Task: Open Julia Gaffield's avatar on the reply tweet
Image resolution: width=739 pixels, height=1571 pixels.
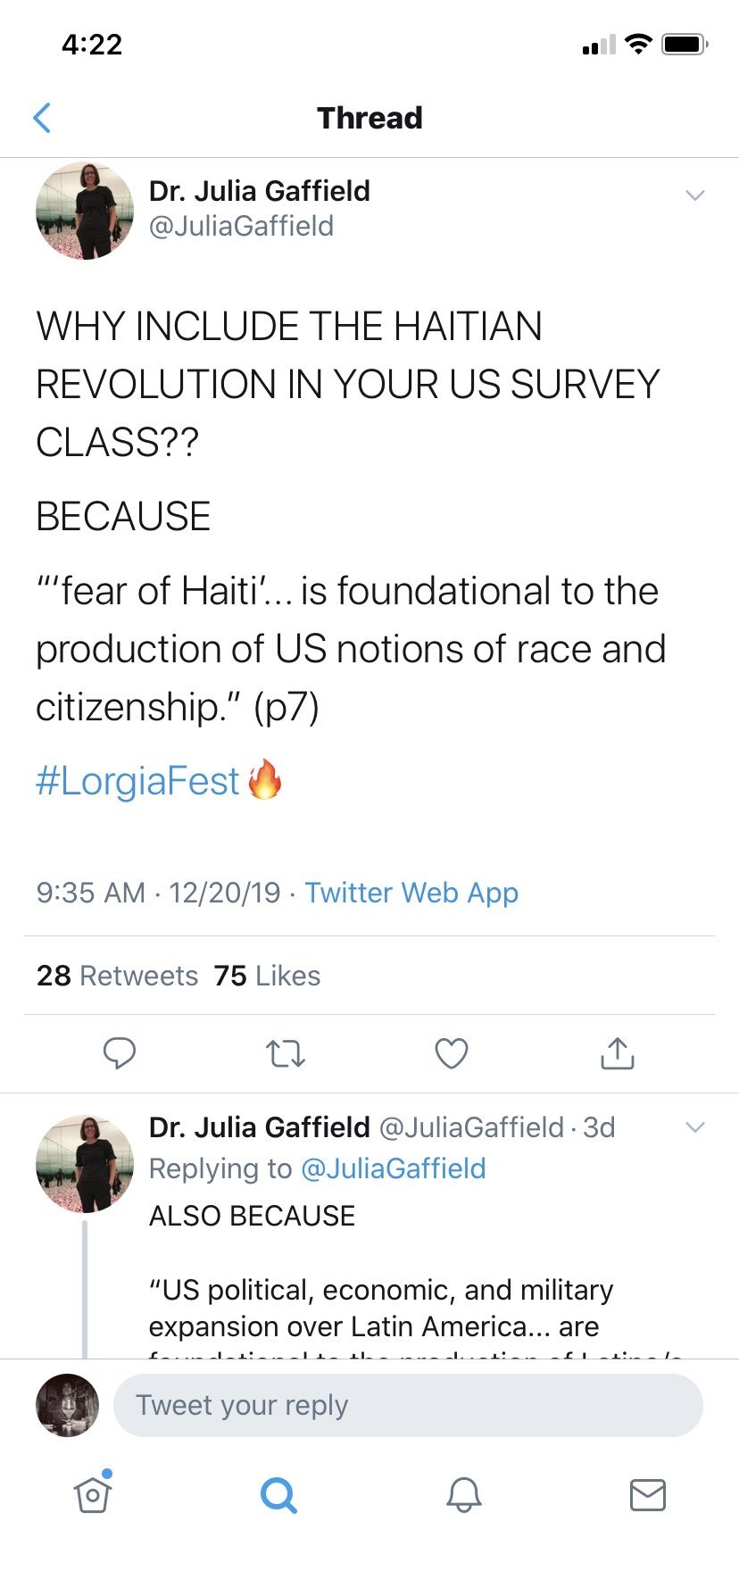Action: pos(85,1163)
